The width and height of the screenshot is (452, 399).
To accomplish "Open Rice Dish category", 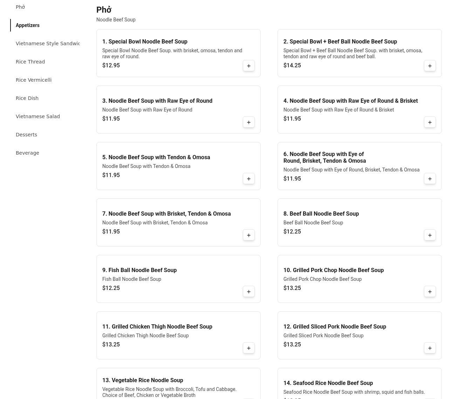I will pyautogui.click(x=27, y=98).
